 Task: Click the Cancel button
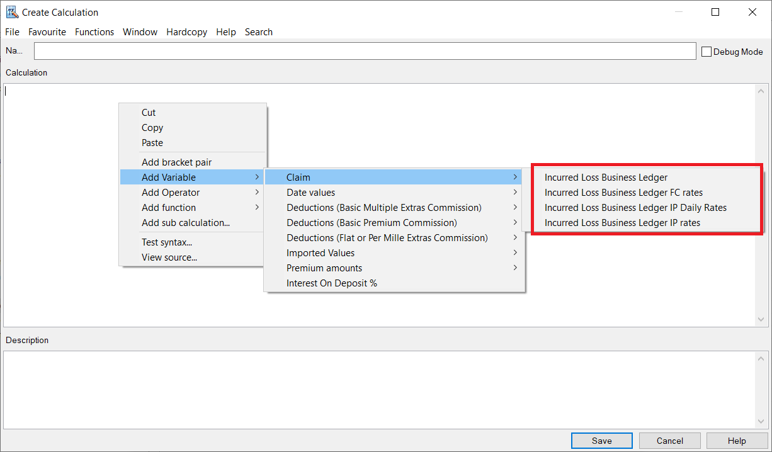point(669,441)
